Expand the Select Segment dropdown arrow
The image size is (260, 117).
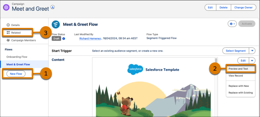pyautogui.click(x=252, y=51)
